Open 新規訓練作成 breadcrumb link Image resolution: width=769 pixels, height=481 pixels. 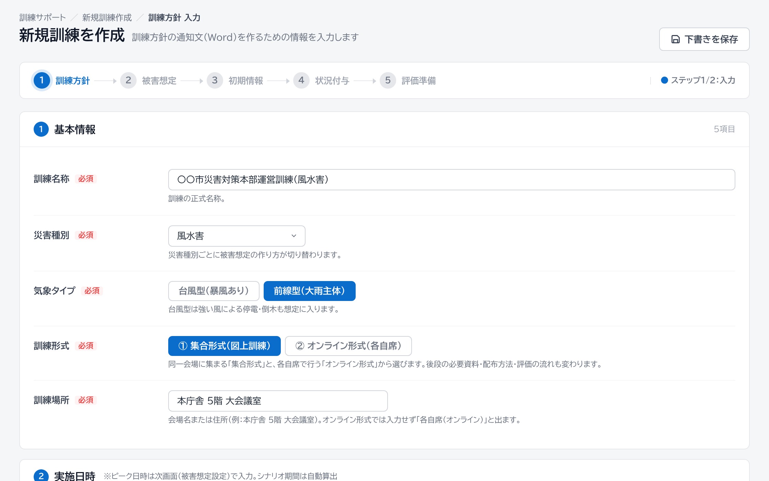pos(107,18)
